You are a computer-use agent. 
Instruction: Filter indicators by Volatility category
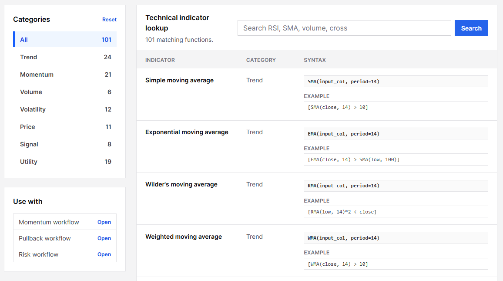click(65, 109)
